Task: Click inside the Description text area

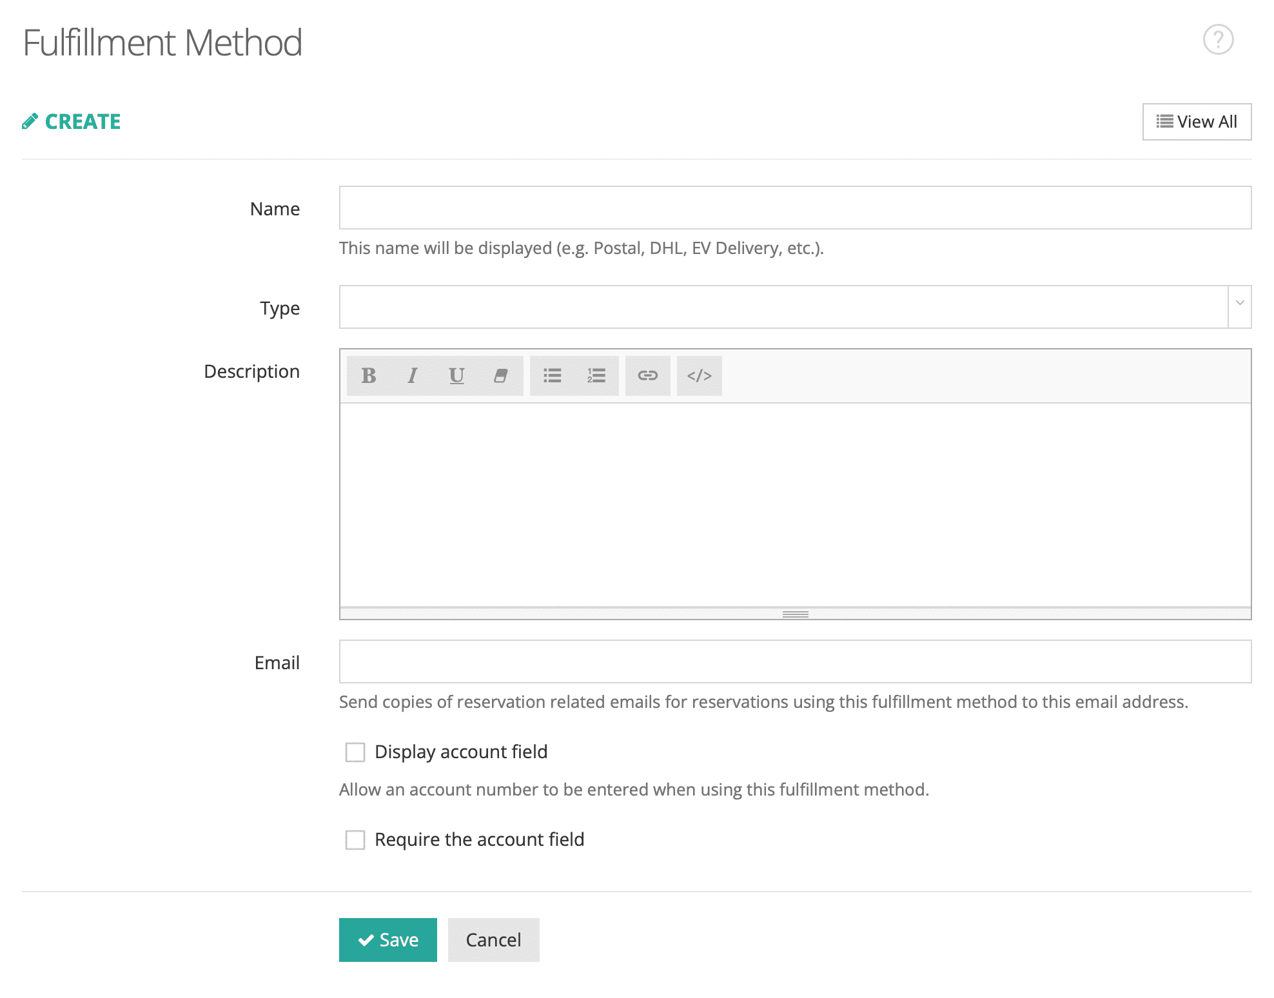Action: pos(796,505)
